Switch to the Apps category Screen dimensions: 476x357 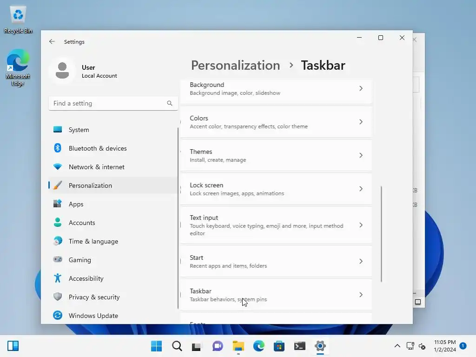coord(113,204)
